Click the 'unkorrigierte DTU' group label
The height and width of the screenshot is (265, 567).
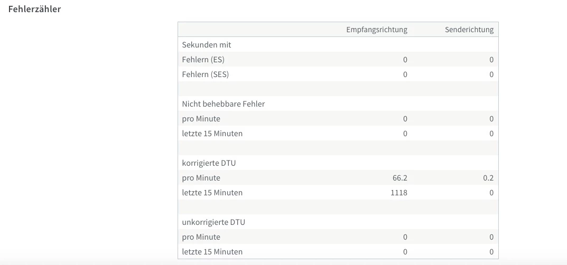coord(213,222)
